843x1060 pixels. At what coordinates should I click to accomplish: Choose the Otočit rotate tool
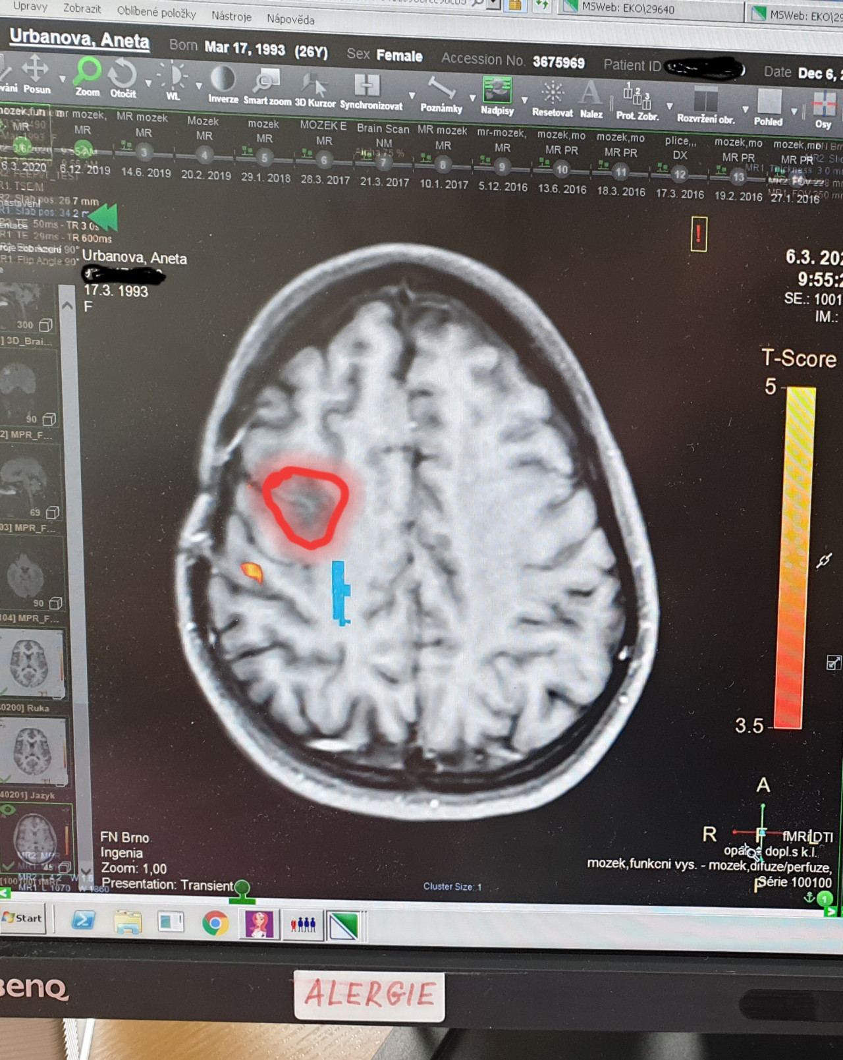[122, 78]
